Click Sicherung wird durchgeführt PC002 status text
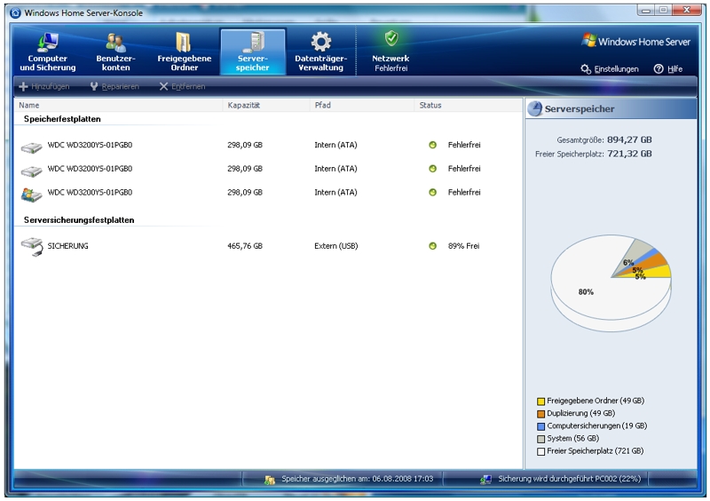710x501 pixels. point(570,479)
